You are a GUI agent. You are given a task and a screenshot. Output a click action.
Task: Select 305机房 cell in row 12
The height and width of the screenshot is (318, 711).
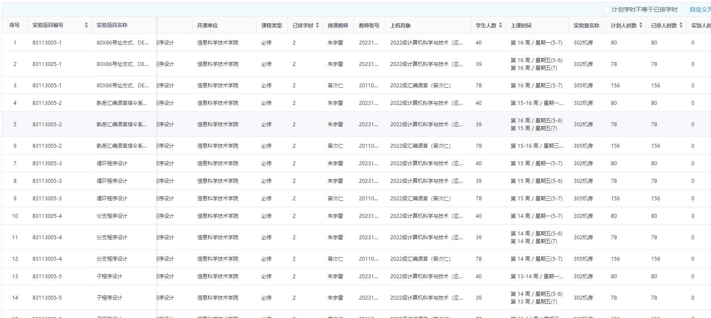click(583, 259)
